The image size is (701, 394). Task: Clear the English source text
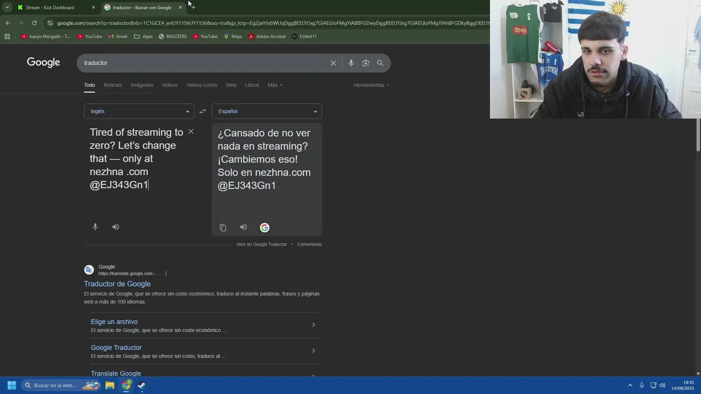(x=191, y=131)
